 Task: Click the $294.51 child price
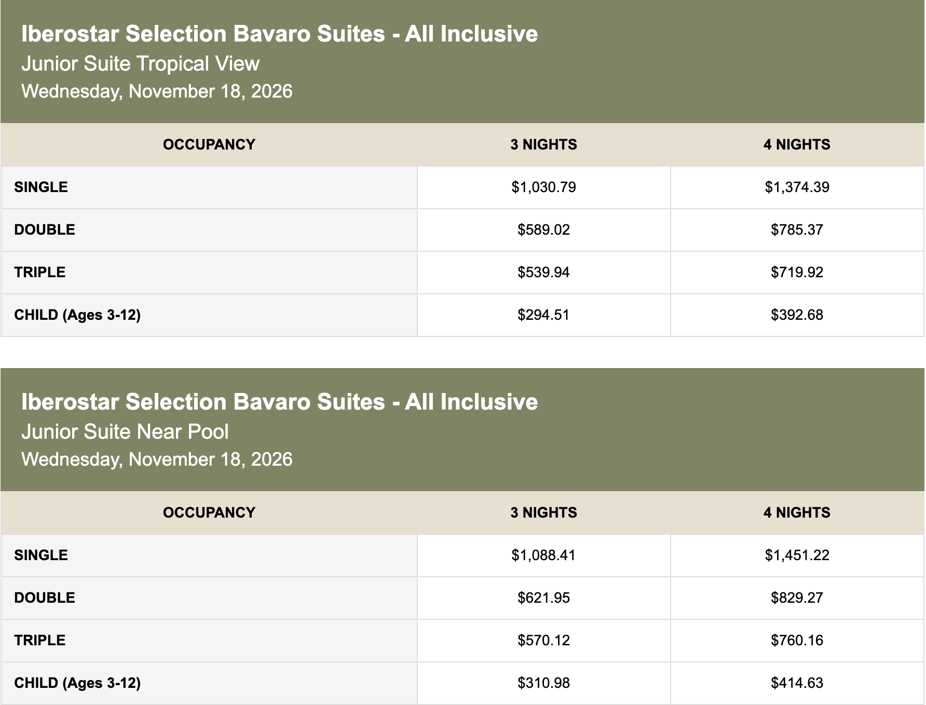pyautogui.click(x=543, y=315)
